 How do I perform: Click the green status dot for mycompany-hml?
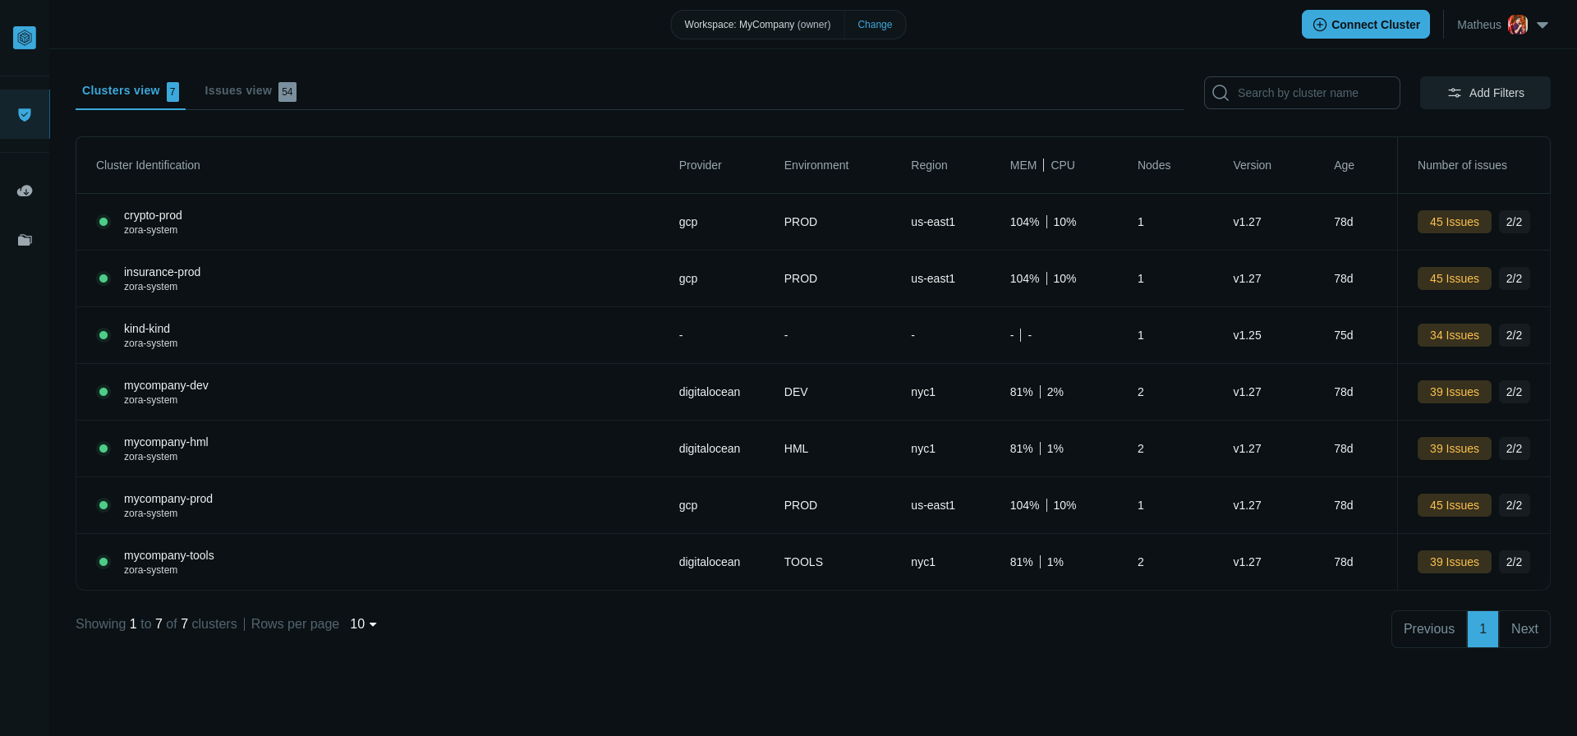pos(103,448)
